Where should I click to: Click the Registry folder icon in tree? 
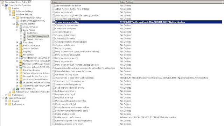pos(21,52)
